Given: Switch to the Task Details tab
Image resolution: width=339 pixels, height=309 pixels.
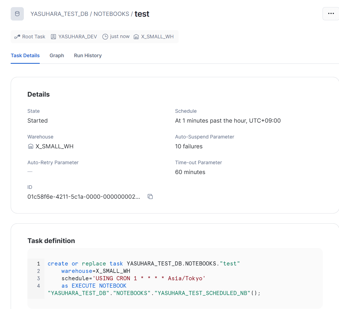Looking at the screenshot, I should [25, 56].
